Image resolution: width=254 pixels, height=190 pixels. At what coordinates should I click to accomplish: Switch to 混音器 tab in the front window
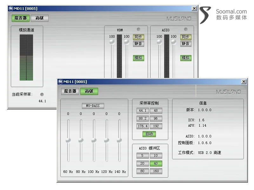70,91
